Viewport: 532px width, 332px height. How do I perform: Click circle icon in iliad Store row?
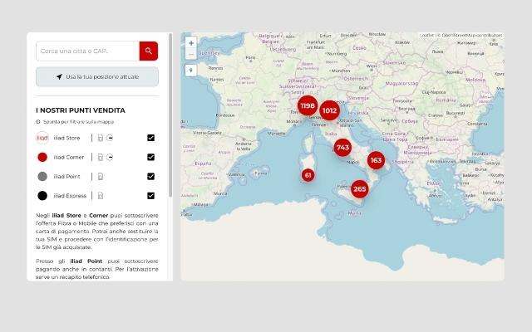109,138
